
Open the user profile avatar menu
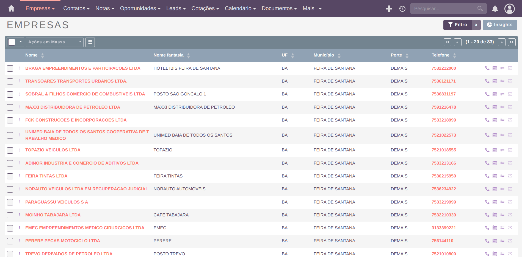point(509,9)
